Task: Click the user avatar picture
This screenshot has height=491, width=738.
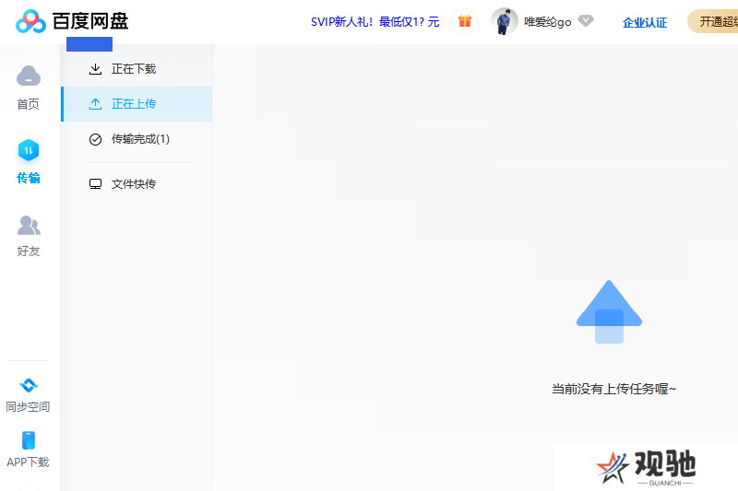Action: (504, 21)
